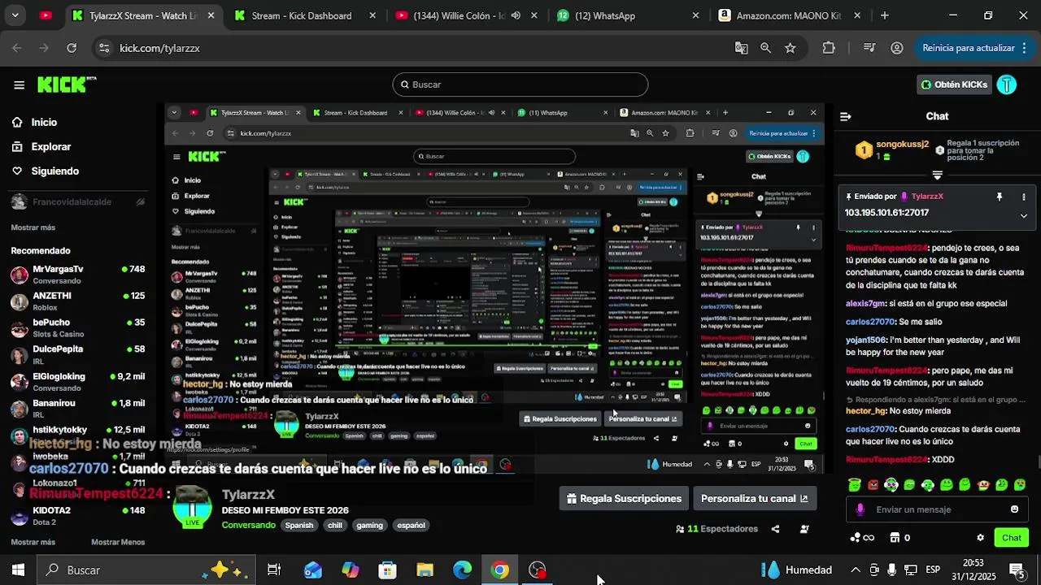Viewport: 1041px width, 585px height.
Task: Open DulcePepita recommended channel
Action: [x=77, y=355]
